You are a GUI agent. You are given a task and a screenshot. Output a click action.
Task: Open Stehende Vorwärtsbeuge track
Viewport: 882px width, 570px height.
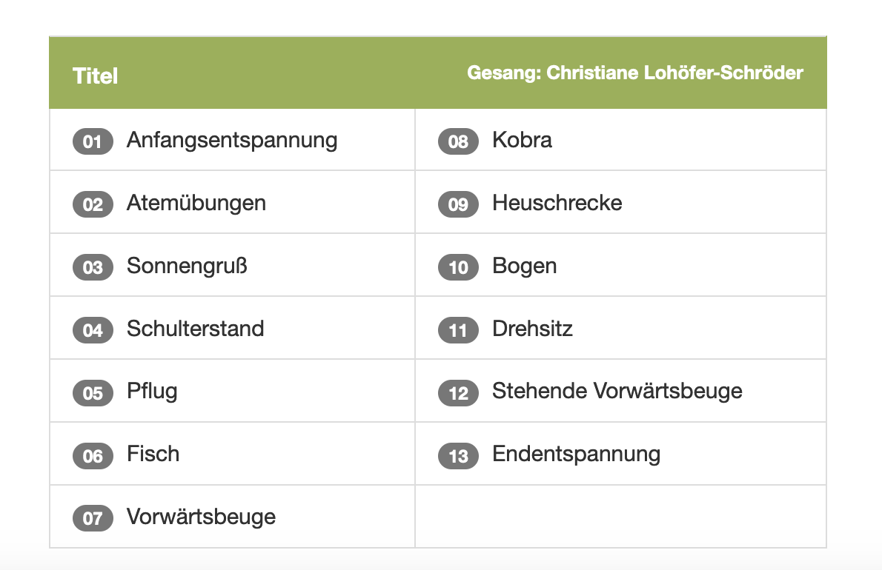tap(617, 392)
